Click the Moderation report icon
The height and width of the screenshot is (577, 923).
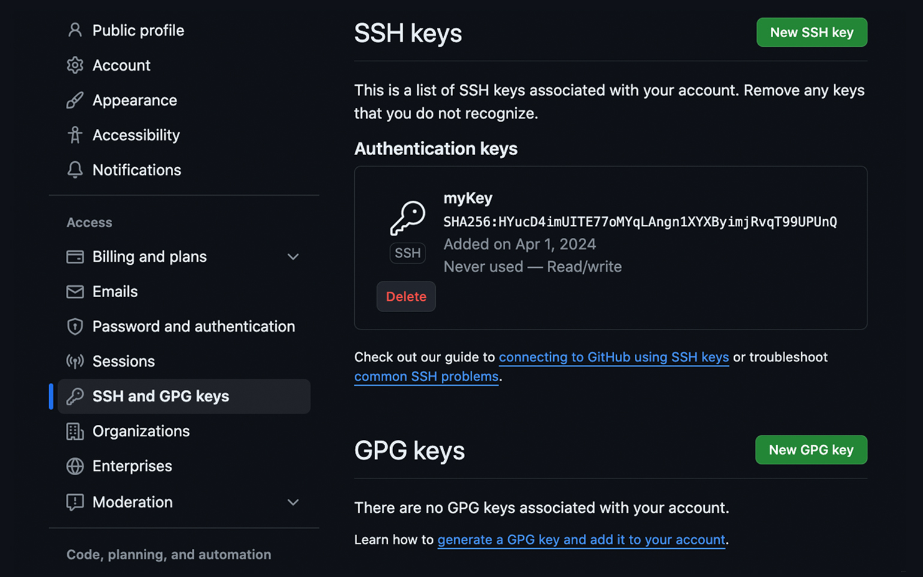click(75, 502)
